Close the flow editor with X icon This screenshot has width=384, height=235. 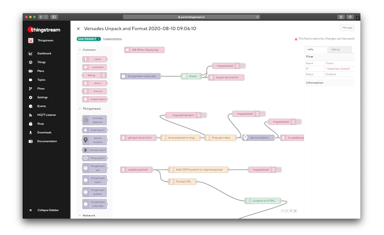point(78,28)
